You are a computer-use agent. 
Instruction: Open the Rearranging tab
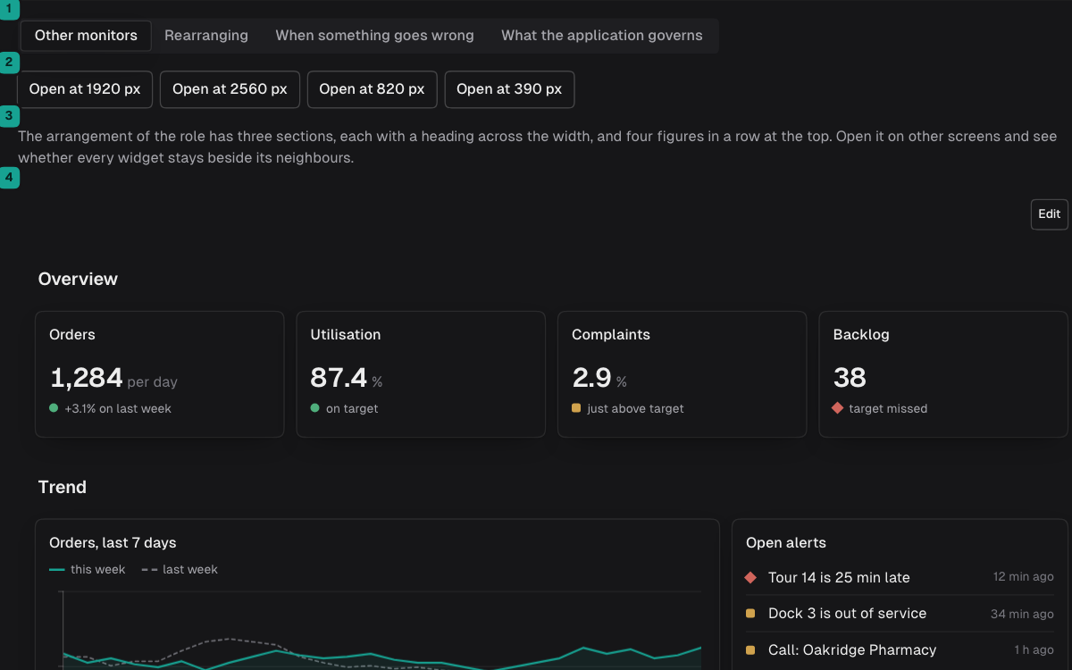pos(206,36)
